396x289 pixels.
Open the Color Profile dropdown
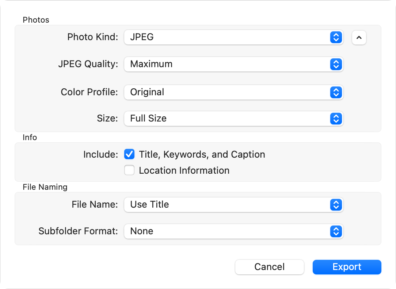(x=233, y=92)
